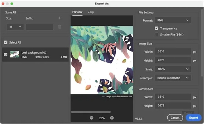The image size is (204, 124).
Task: Add a new scale size with plus icon
Action: pyautogui.click(x=60, y=18)
